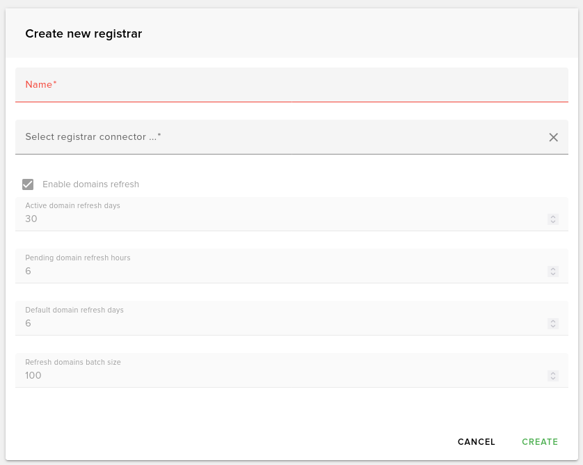This screenshot has height=465, width=583.
Task: Submit the form with Create
Action: [540, 441]
